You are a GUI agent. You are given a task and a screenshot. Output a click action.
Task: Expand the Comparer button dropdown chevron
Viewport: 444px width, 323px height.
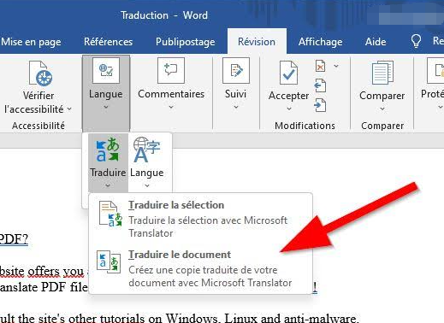382,109
